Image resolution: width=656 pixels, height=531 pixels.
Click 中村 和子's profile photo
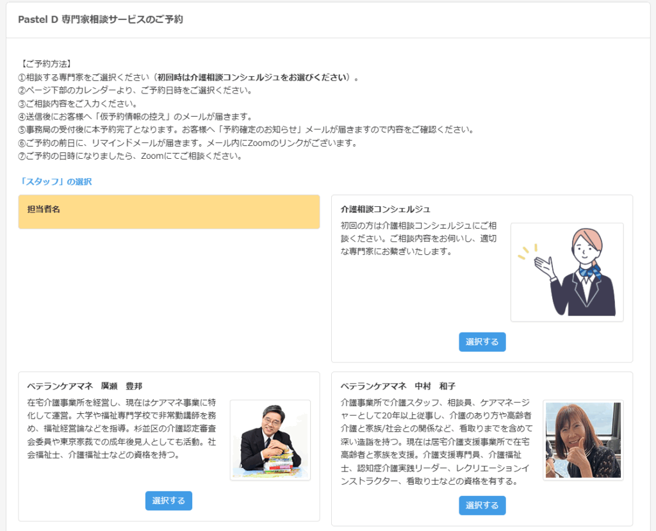click(582, 440)
